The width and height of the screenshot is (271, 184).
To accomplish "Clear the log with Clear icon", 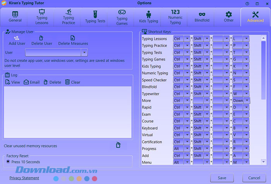I will tap(67, 82).
